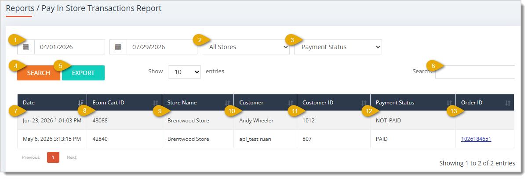The height and width of the screenshot is (179, 528).
Task: Click the Customer ID column header
Action: coord(334,103)
